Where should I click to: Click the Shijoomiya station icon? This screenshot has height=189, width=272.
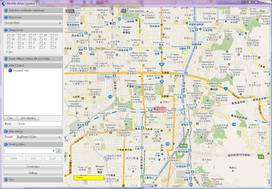131,49
